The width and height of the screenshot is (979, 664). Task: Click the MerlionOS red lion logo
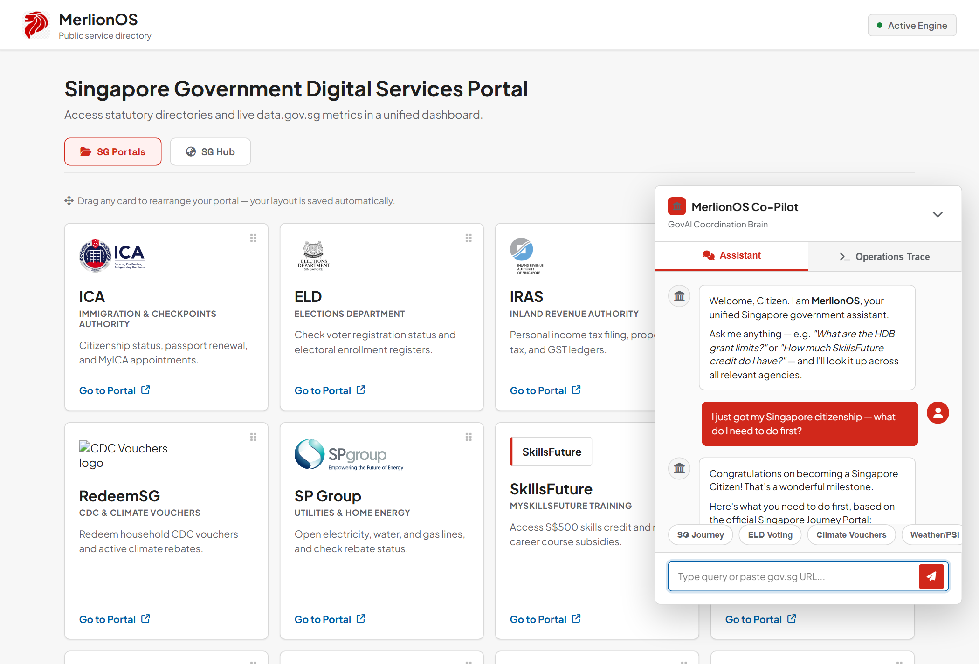(36, 25)
